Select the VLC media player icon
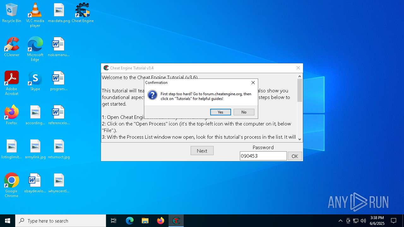This screenshot has height=227, width=404. click(35, 15)
